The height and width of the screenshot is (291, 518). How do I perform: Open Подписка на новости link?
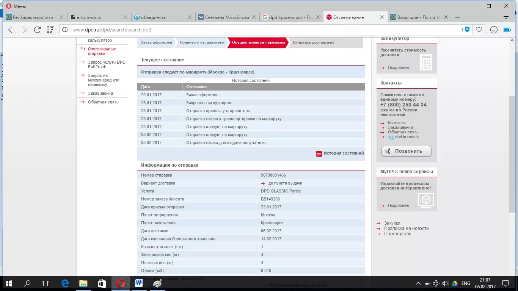406,228
